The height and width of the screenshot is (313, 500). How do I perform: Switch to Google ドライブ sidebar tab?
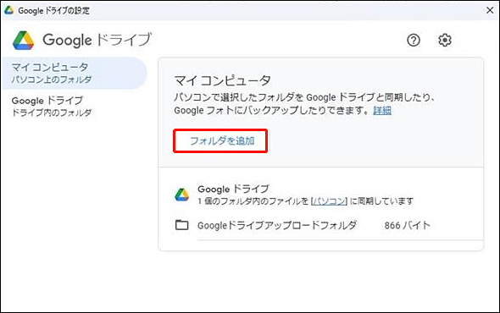(x=74, y=106)
